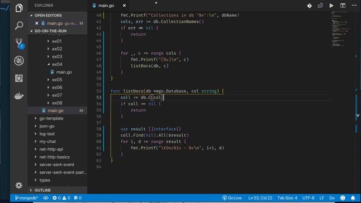Viewport: 361px width, 203px height.
Task: Click the mongodb* branch indicator
Action: 27,198
